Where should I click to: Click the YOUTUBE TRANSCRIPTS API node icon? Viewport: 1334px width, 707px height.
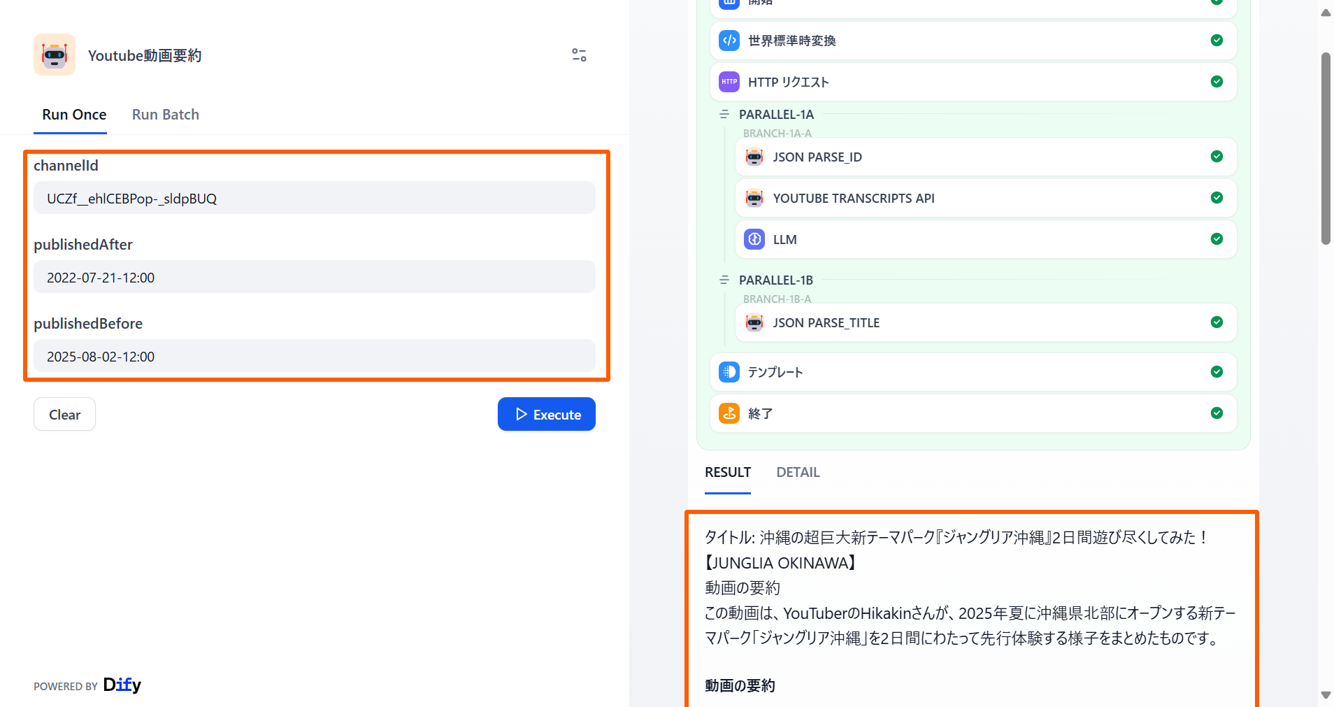754,198
